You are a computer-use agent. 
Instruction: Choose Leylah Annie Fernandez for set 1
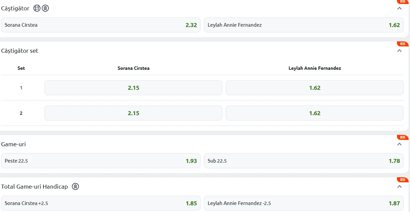tap(314, 88)
